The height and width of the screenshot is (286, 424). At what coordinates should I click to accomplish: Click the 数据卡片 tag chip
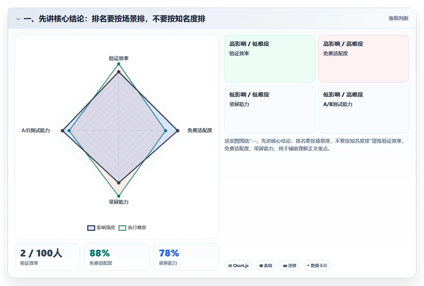click(317, 266)
